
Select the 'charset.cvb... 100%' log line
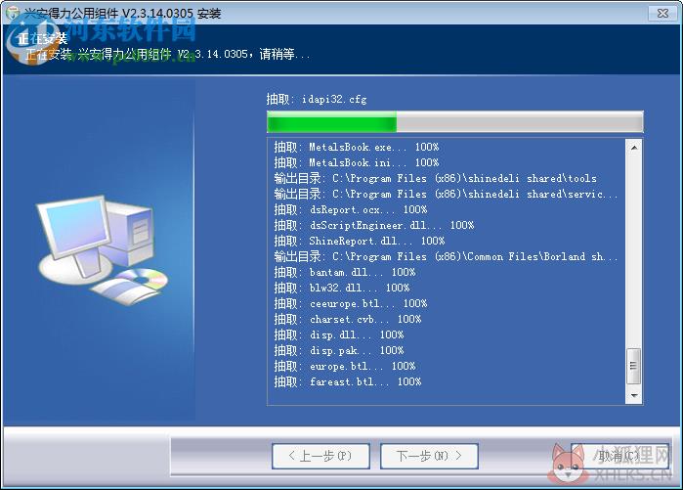click(x=348, y=320)
